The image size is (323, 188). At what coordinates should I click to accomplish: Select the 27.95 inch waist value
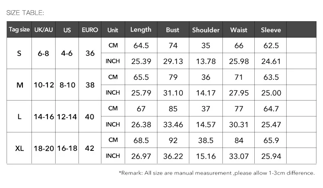tap(239, 93)
